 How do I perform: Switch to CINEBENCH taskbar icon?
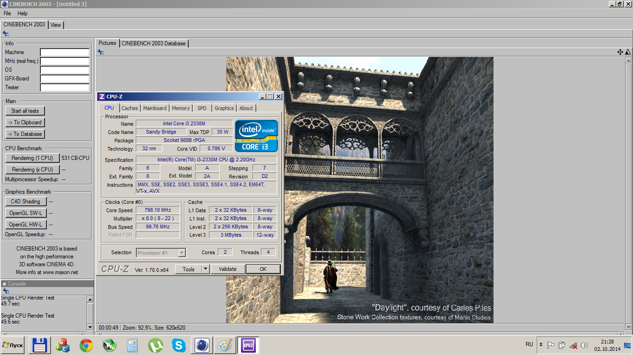[x=202, y=345]
